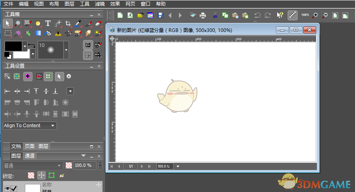Click the printer icon

[203, 15]
